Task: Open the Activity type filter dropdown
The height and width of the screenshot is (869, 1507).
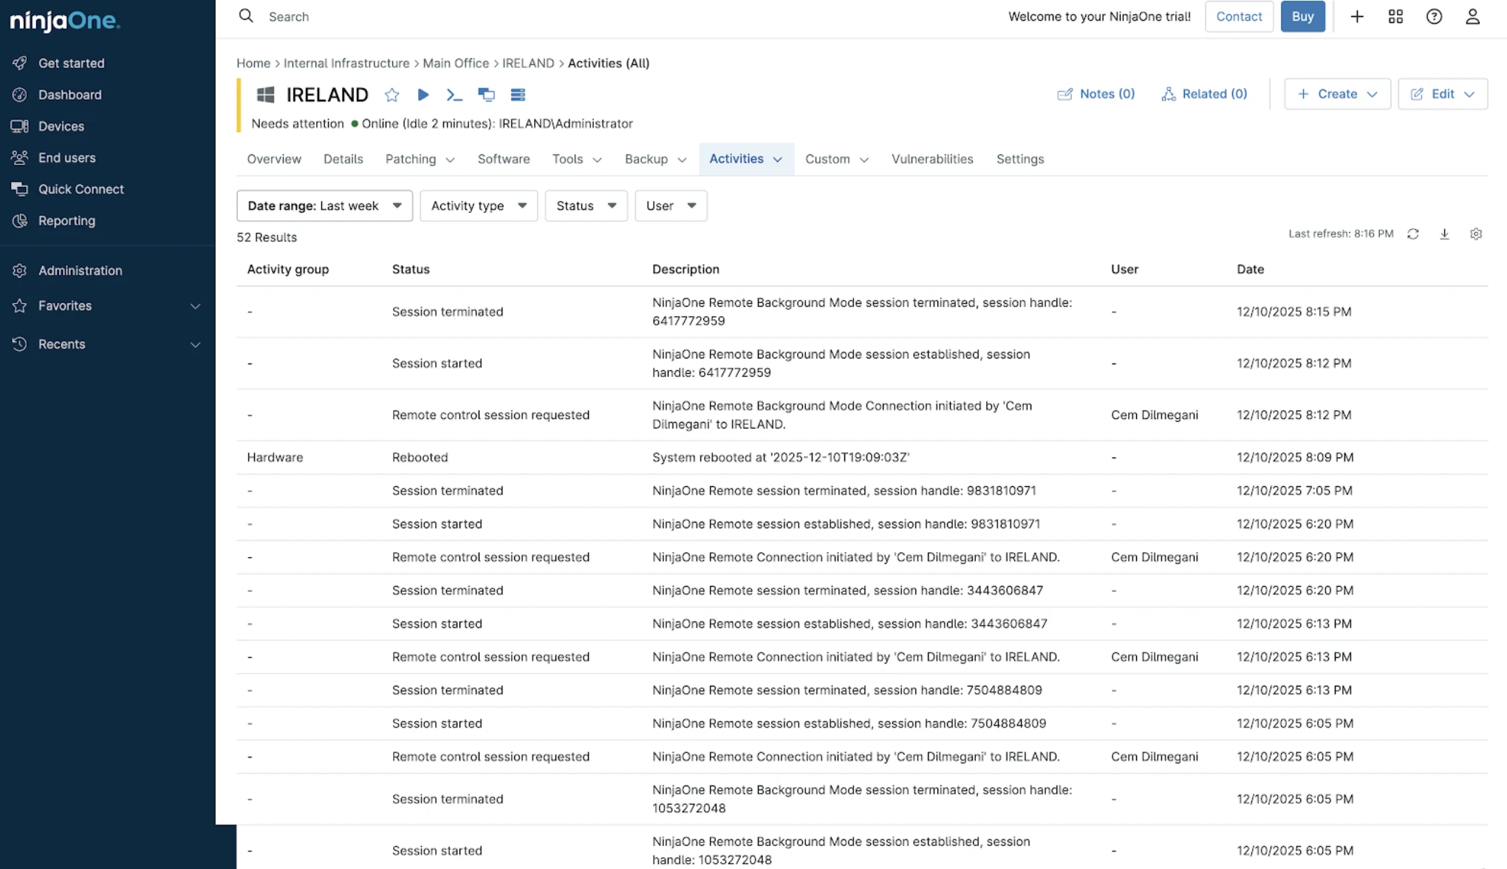Action: [x=479, y=205]
